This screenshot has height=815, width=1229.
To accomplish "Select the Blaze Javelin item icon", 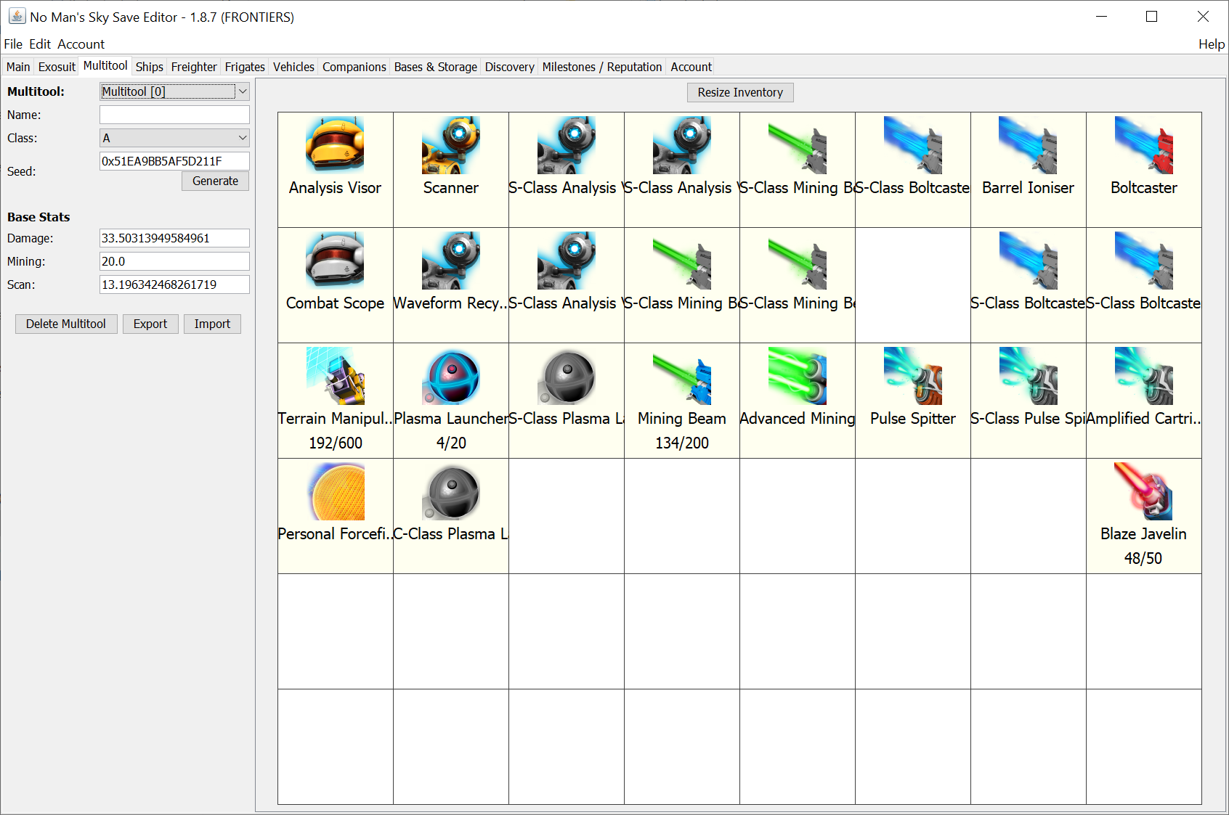I will coord(1143,491).
